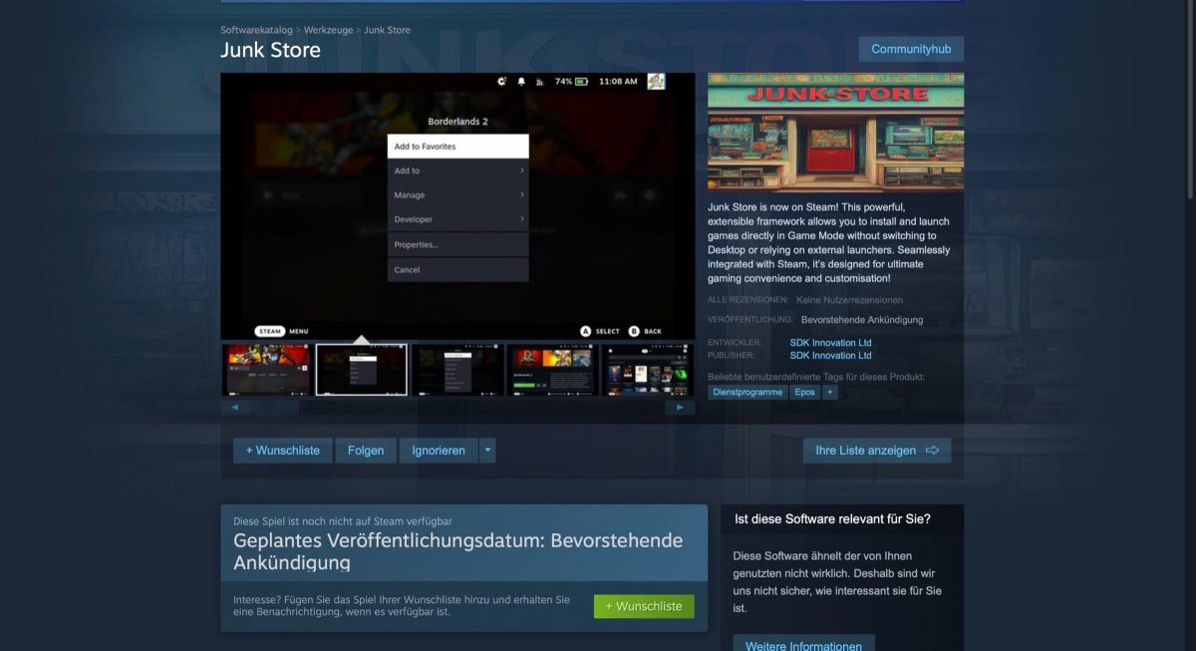Select the thumbnail with red Borderlands artwork
This screenshot has height=651, width=1196.
tap(266, 370)
